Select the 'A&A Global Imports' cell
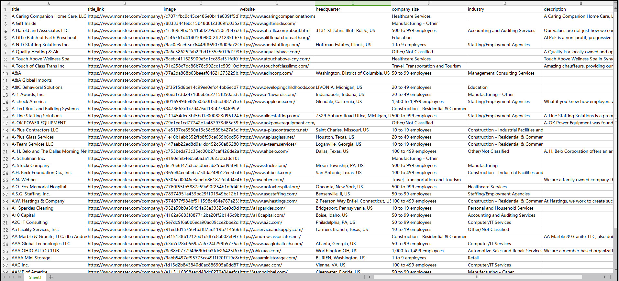This screenshot has height=281, width=619. click(49, 80)
